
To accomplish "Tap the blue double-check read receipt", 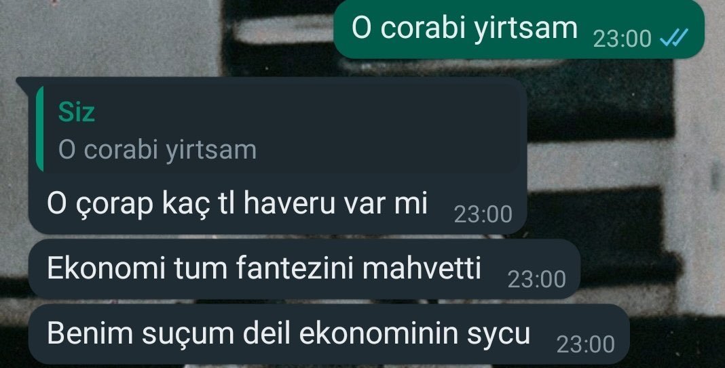I will [x=673, y=38].
